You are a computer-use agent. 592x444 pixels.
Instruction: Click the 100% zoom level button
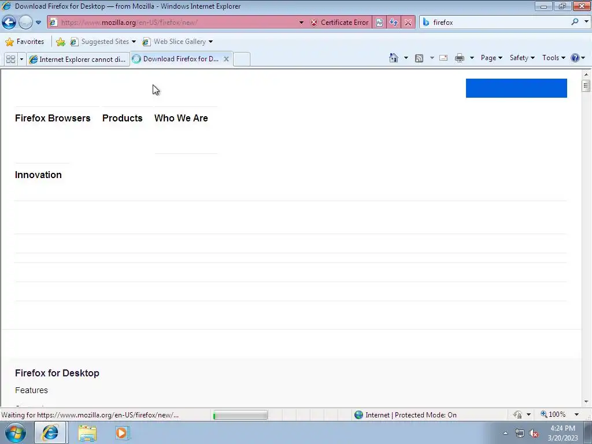click(553, 415)
